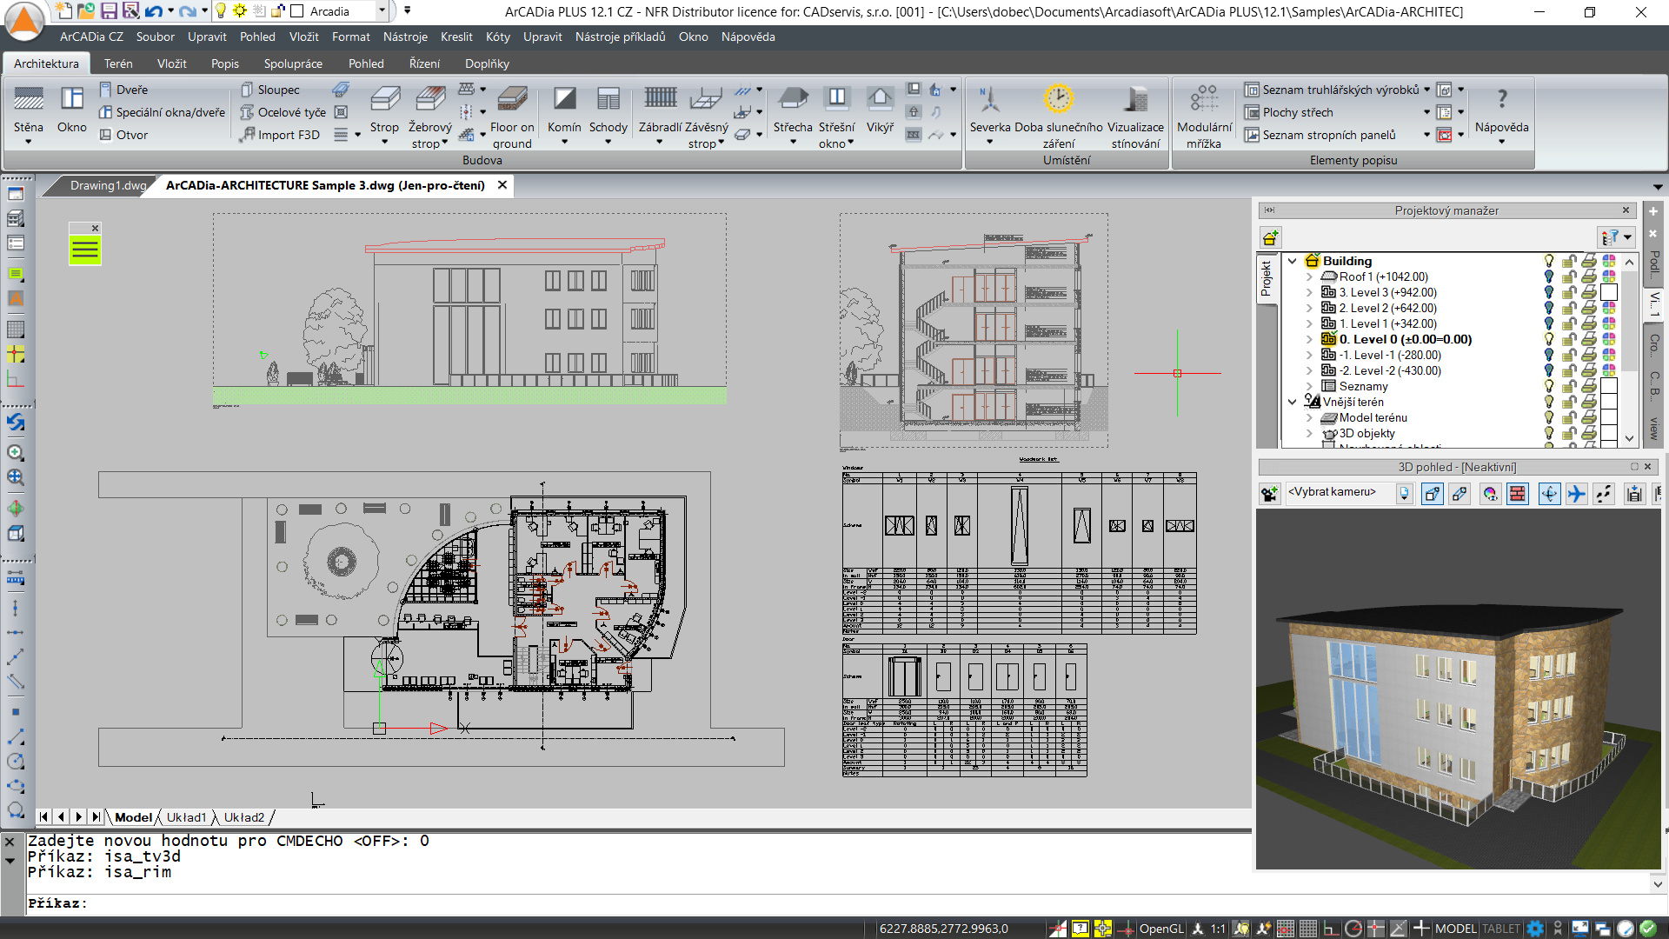
Task: Open Vizualizace stínování tool
Action: pos(1135,116)
